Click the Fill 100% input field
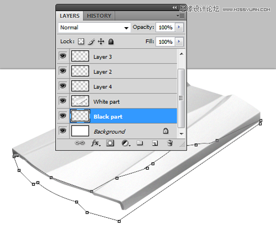The height and width of the screenshot is (235, 276). [x=166, y=42]
